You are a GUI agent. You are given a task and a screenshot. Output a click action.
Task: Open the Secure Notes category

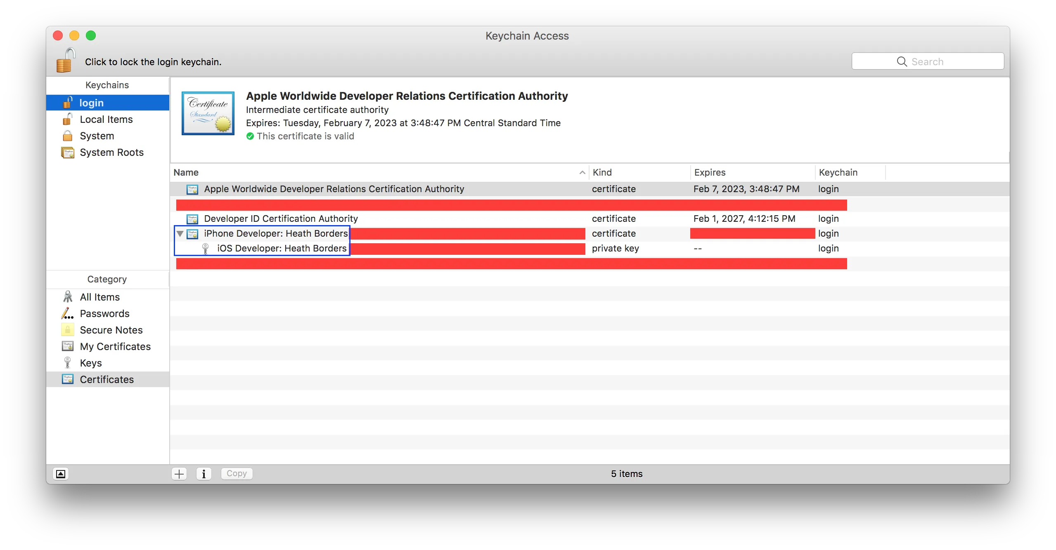[111, 330]
